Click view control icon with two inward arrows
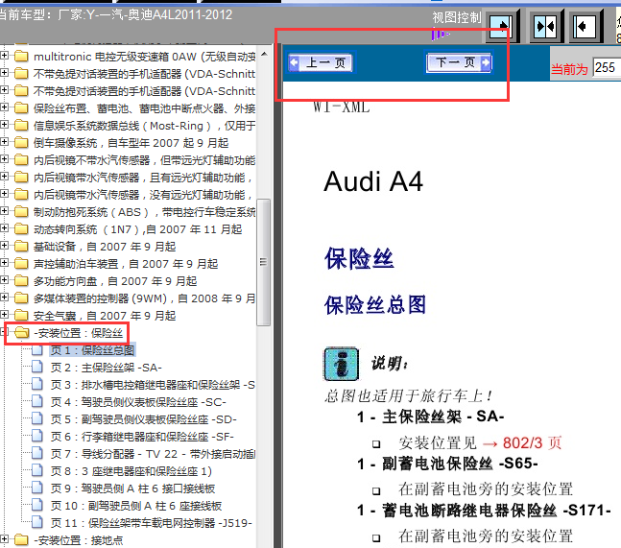Screen dimensions: 621x548 546,27
